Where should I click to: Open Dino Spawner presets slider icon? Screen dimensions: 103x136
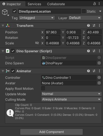click(x=94, y=51)
